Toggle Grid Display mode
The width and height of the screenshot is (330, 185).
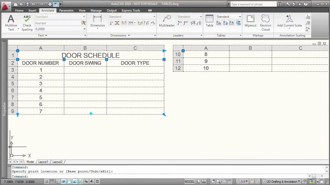click(x=52, y=181)
